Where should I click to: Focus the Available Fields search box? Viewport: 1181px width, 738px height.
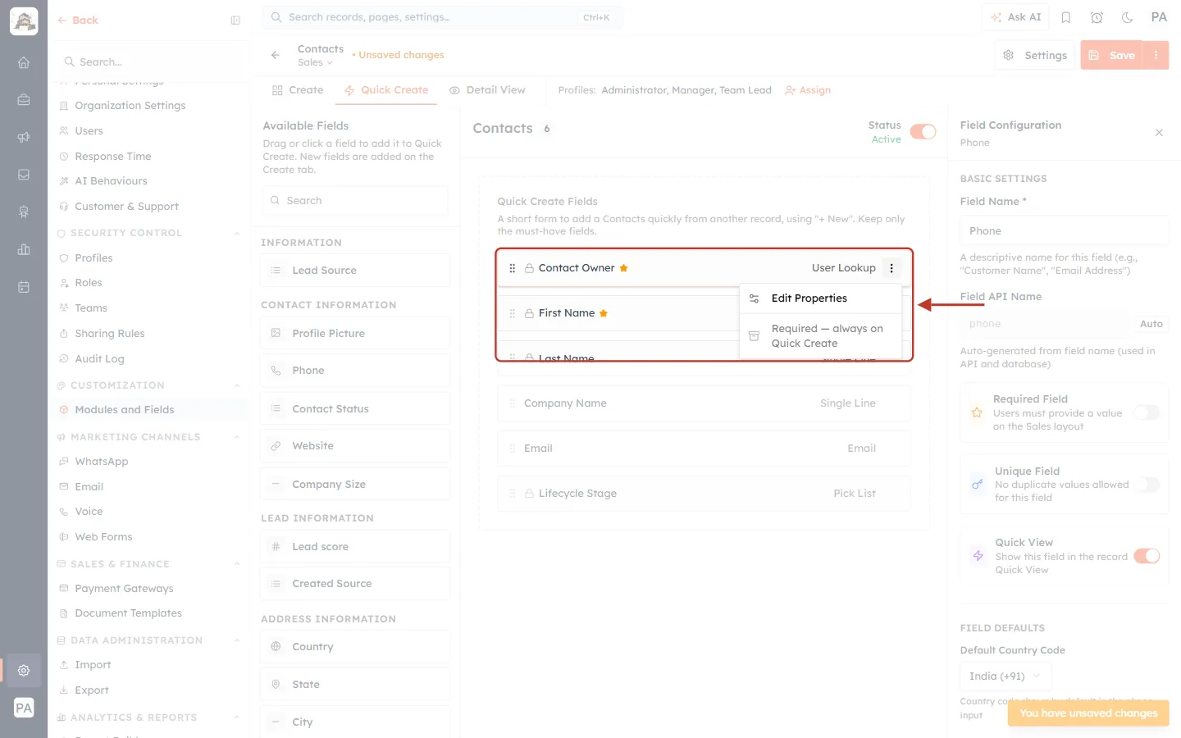coord(355,201)
